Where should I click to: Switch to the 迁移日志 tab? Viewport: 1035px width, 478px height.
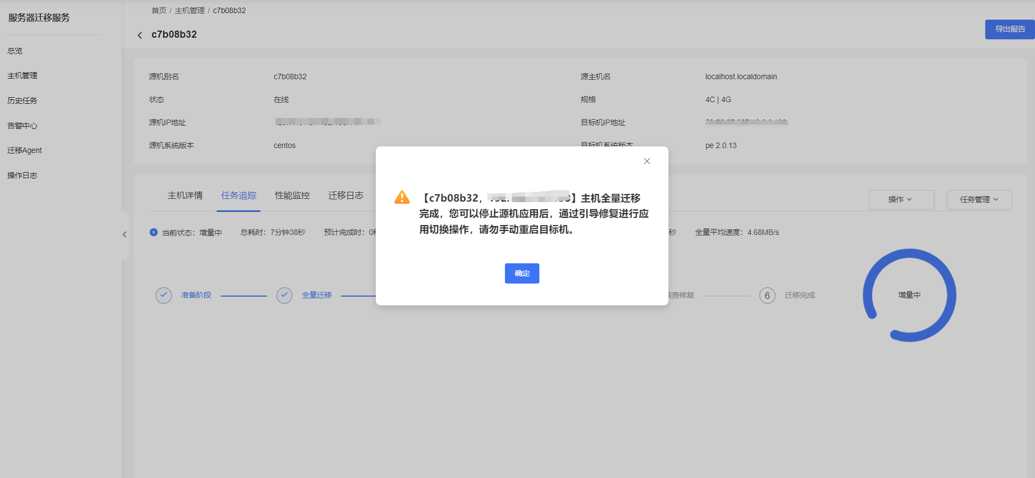click(x=346, y=196)
